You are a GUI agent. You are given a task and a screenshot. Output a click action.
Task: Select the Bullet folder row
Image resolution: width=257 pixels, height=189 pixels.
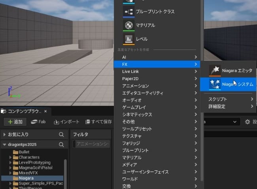point(32,152)
